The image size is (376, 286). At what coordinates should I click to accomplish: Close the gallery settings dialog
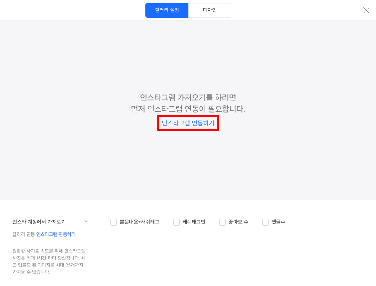(x=366, y=10)
